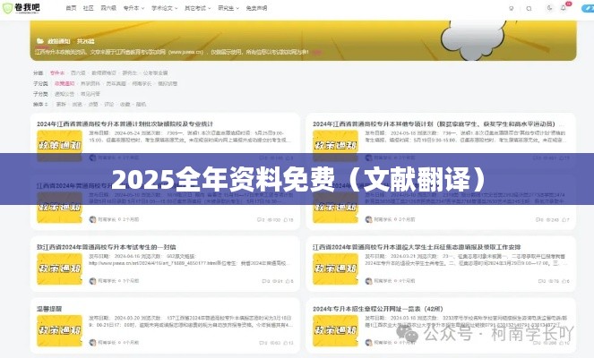Go to the 首页 nav tab
The image size is (594, 358).
click(71, 7)
